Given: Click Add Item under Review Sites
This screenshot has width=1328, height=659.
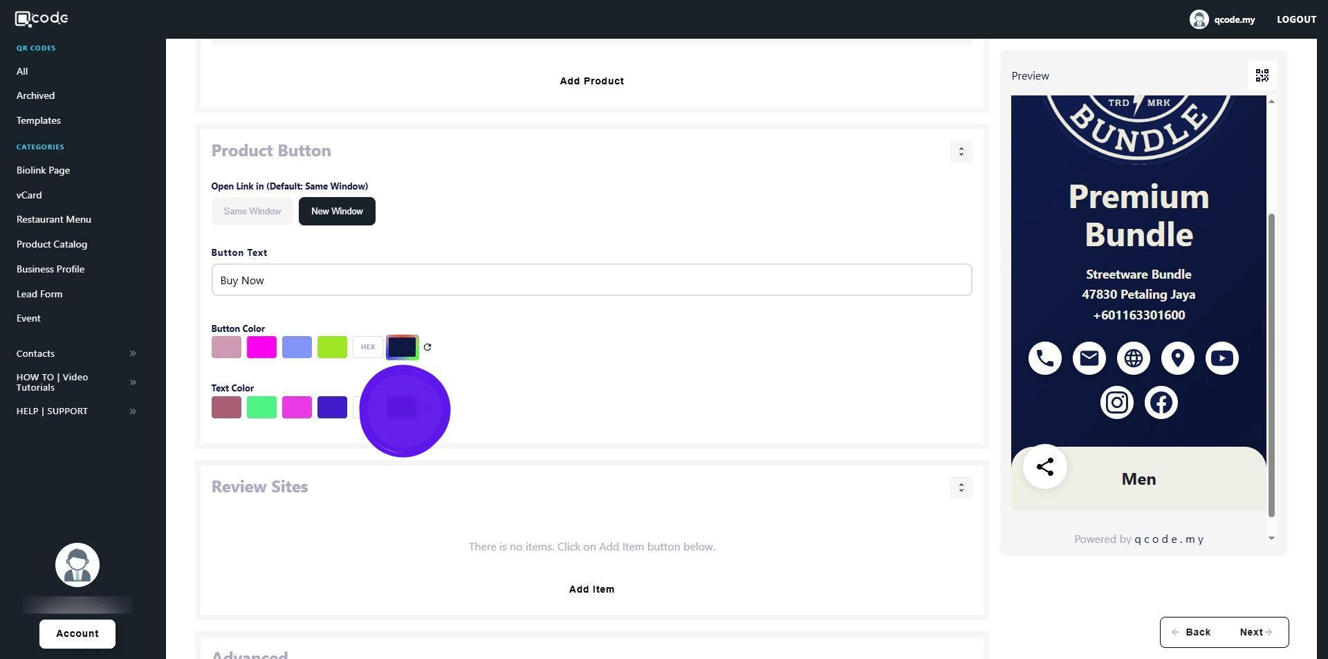Looking at the screenshot, I should click(x=592, y=589).
